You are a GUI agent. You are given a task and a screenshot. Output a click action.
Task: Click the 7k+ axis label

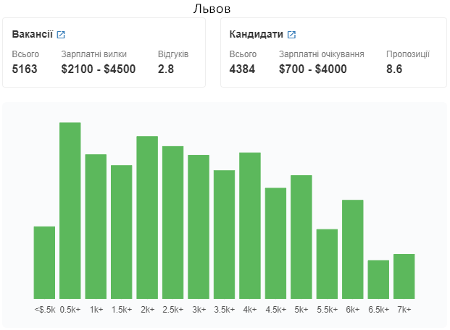pos(404,310)
